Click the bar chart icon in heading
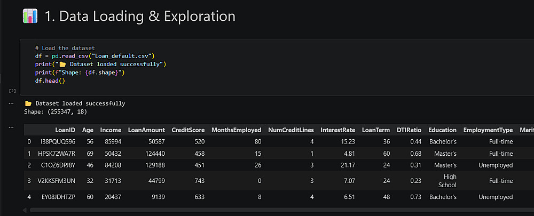Viewport: 534px width, 216px height. pos(30,17)
